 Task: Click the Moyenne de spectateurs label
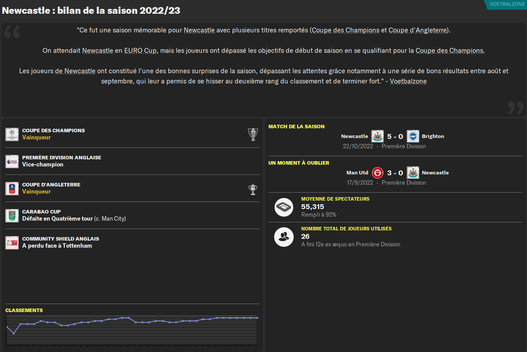pyautogui.click(x=335, y=199)
